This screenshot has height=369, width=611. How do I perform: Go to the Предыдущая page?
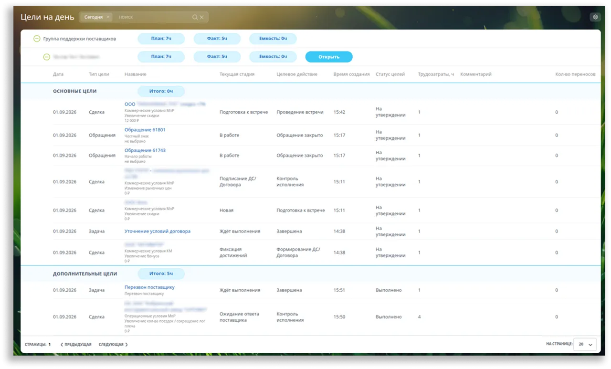[76, 345]
